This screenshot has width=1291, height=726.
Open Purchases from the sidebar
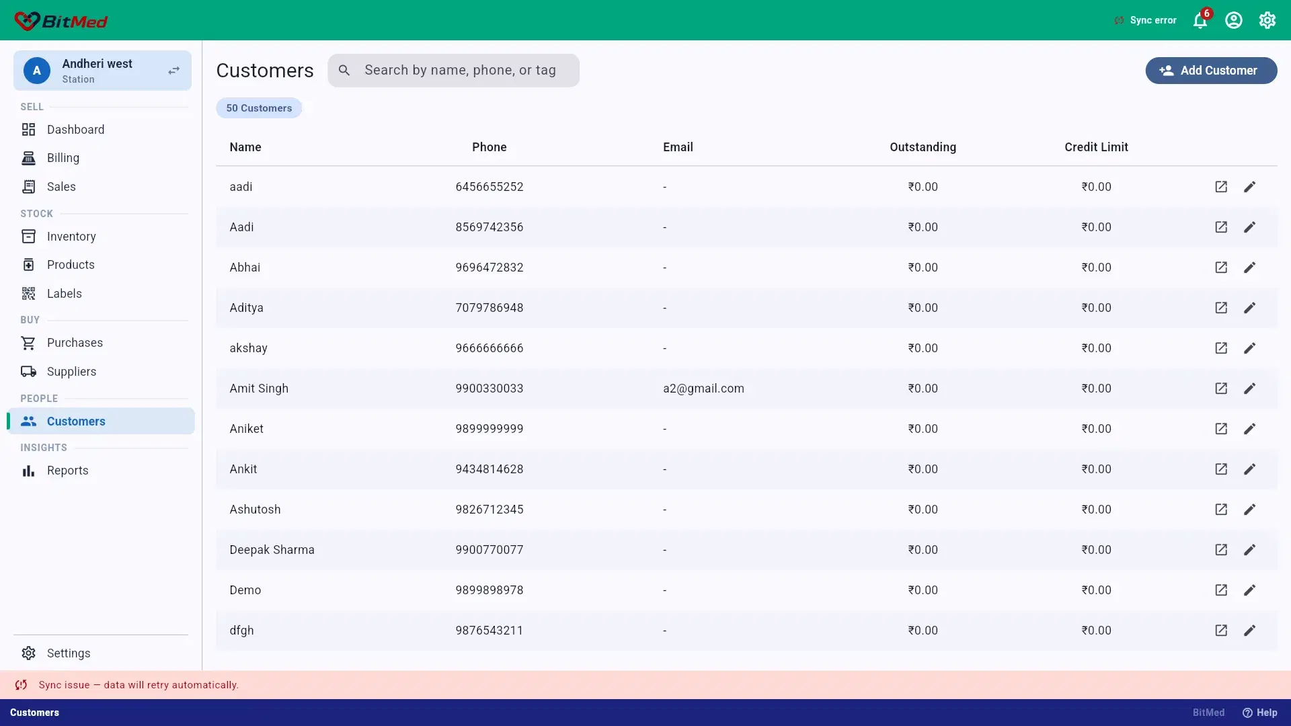coord(101,343)
